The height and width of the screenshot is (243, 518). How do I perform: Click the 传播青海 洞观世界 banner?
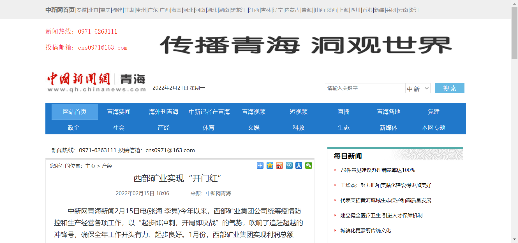click(x=306, y=45)
